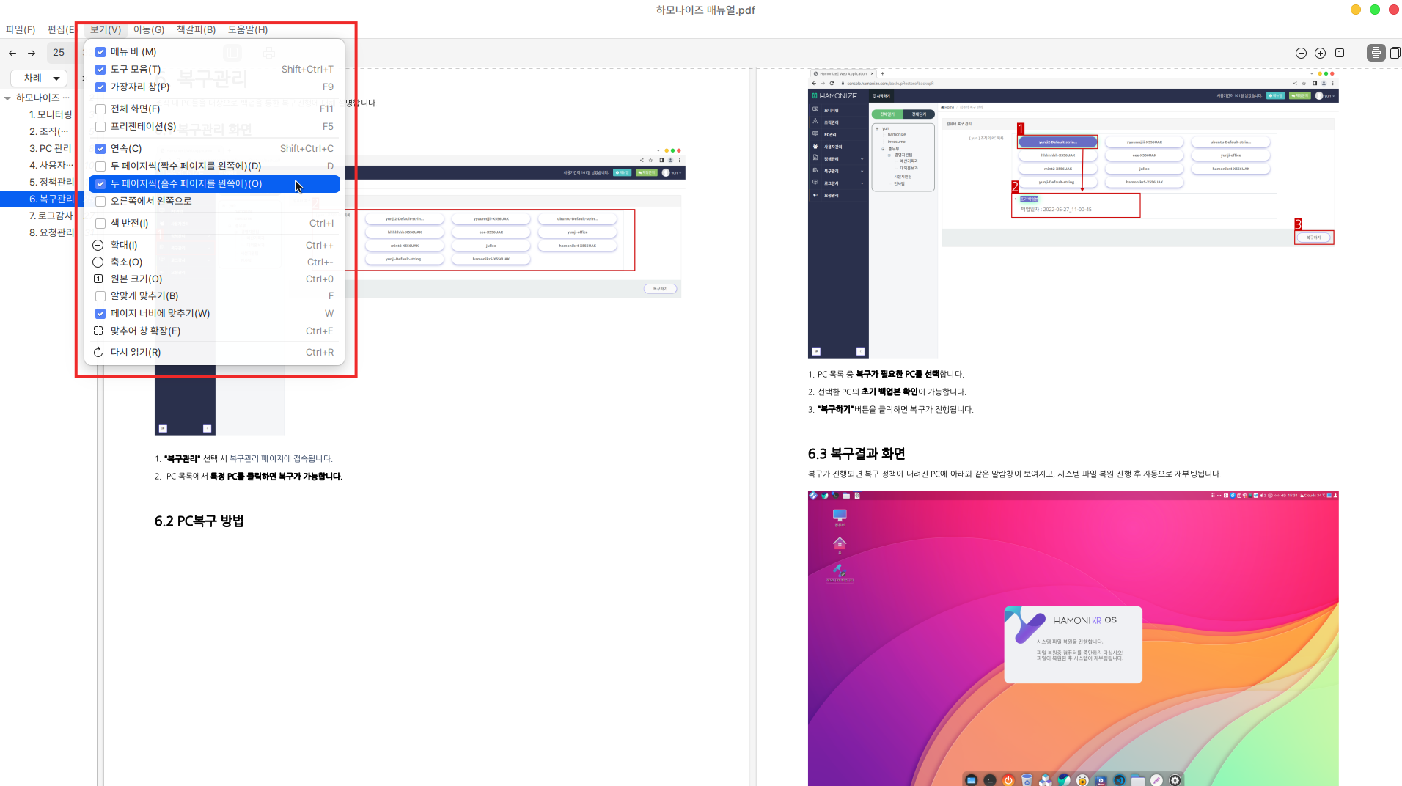
Task: Click the 6.2 PC복구 방법 heading
Action: click(199, 521)
